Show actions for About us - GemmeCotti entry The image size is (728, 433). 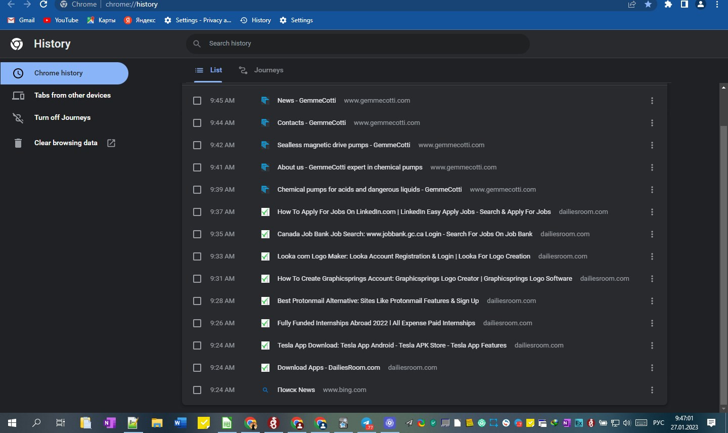click(x=652, y=167)
